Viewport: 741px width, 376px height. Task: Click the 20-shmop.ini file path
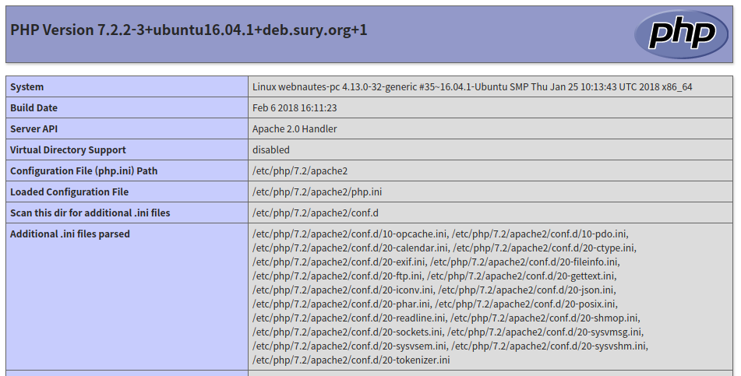tap(544, 318)
